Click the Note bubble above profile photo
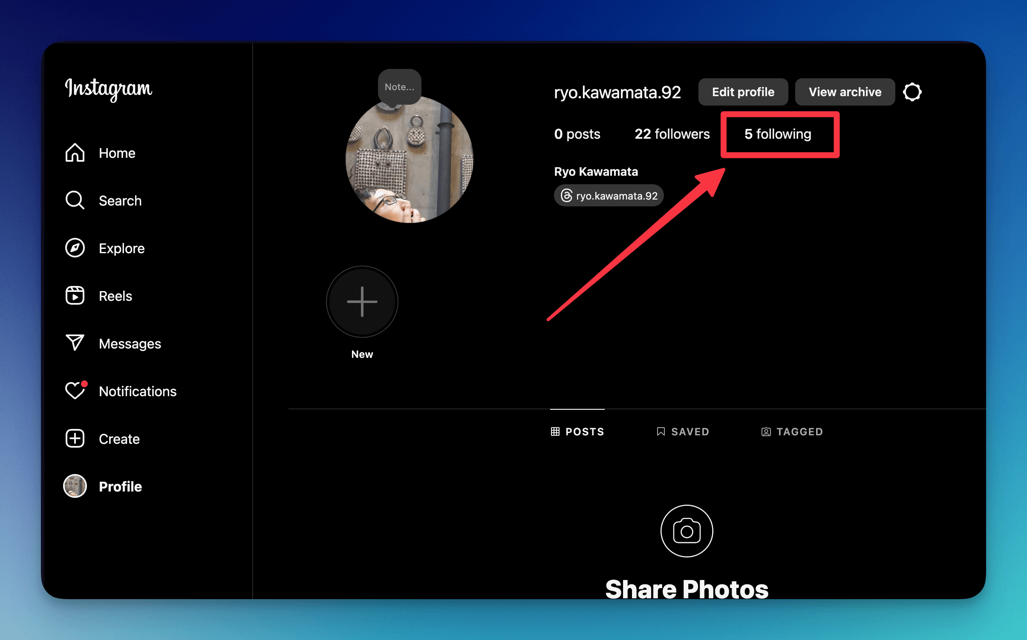This screenshot has width=1027, height=640. click(x=399, y=87)
